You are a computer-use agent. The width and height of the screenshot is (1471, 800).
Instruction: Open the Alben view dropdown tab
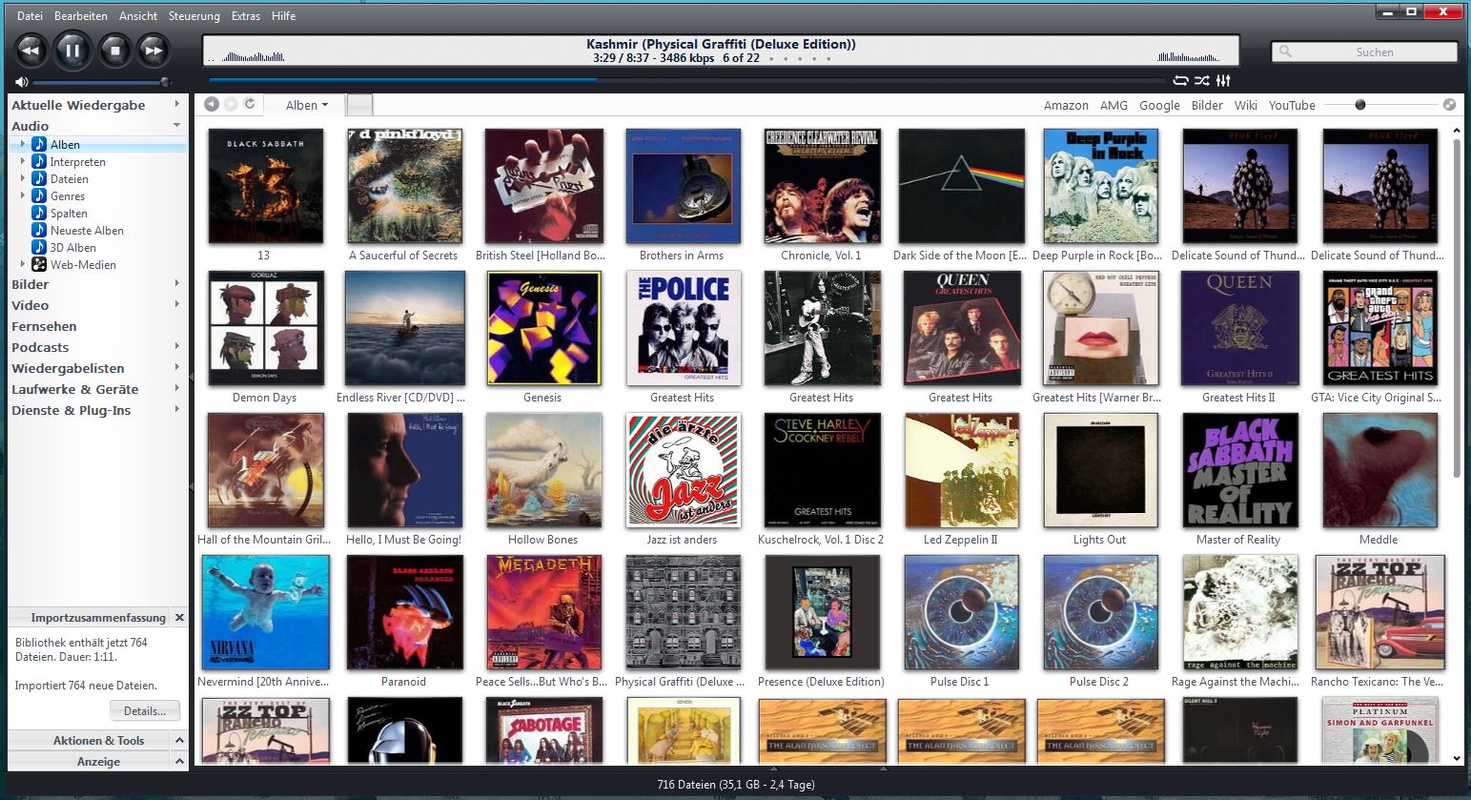[x=306, y=105]
